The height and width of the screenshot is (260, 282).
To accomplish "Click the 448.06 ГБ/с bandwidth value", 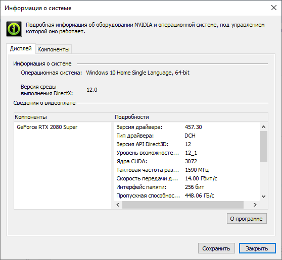I will 200,196.
